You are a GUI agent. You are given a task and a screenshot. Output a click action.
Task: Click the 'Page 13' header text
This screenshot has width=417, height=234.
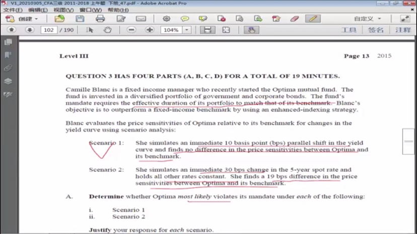(x=357, y=56)
